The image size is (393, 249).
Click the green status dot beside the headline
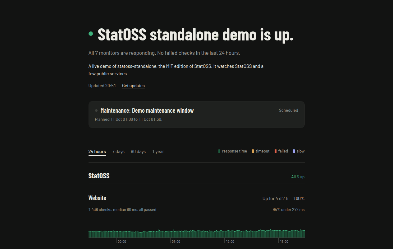point(91,34)
